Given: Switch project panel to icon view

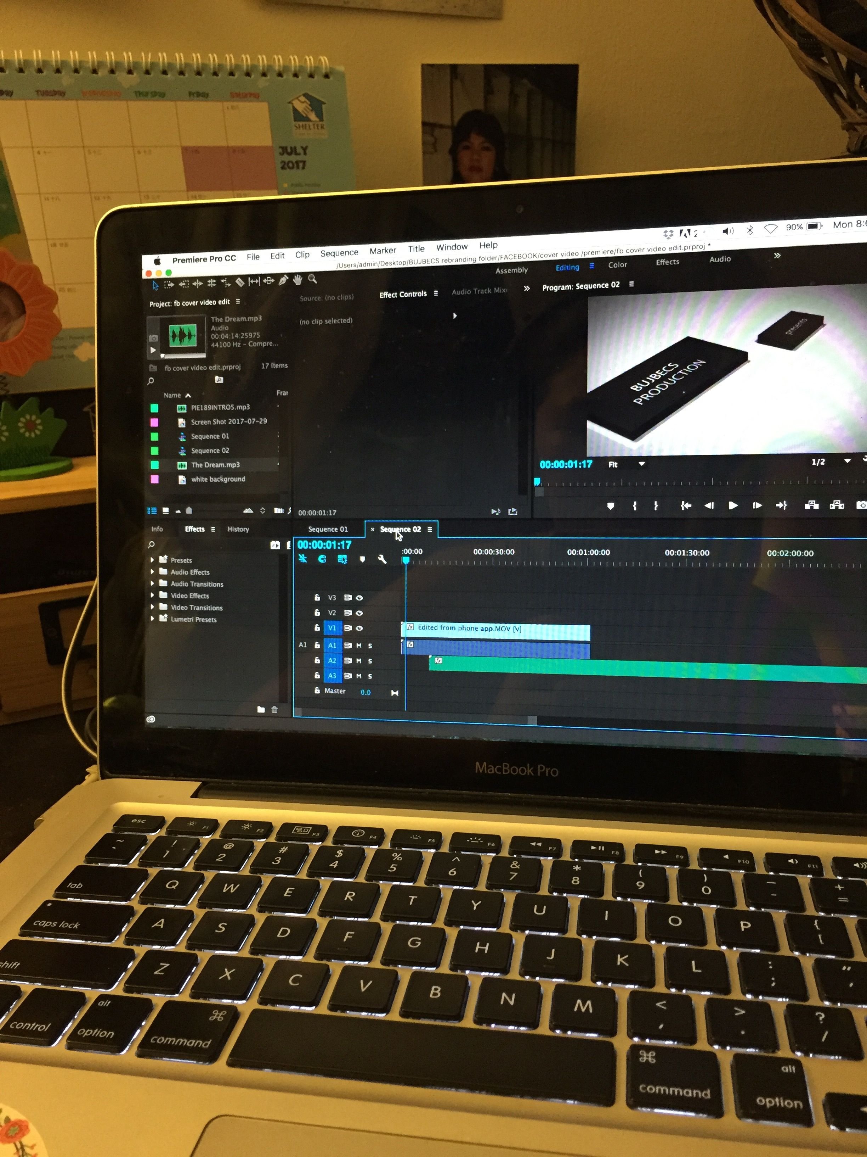Looking at the screenshot, I should point(166,510).
